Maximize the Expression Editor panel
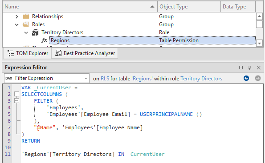 (x=241, y=68)
